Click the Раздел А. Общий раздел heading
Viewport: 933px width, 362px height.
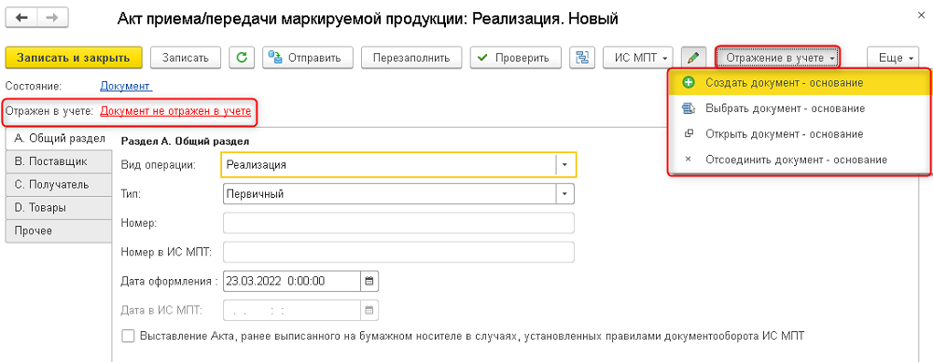click(x=185, y=142)
